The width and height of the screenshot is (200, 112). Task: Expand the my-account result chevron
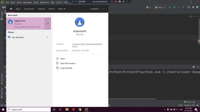click(47, 37)
